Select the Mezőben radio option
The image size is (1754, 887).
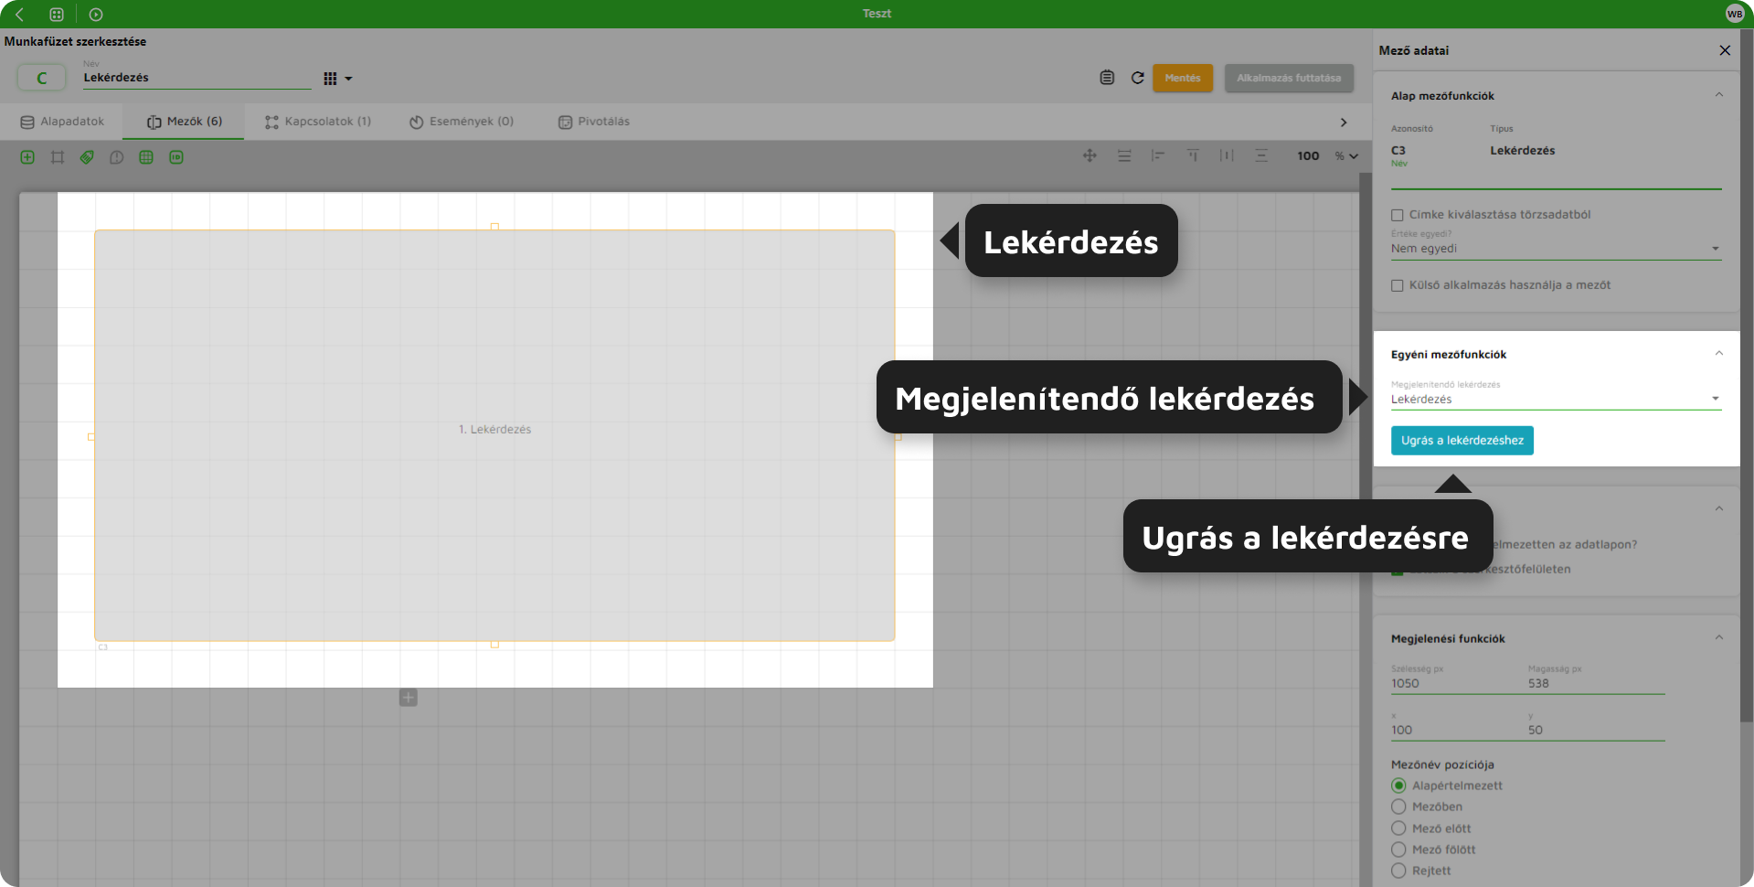1398,807
